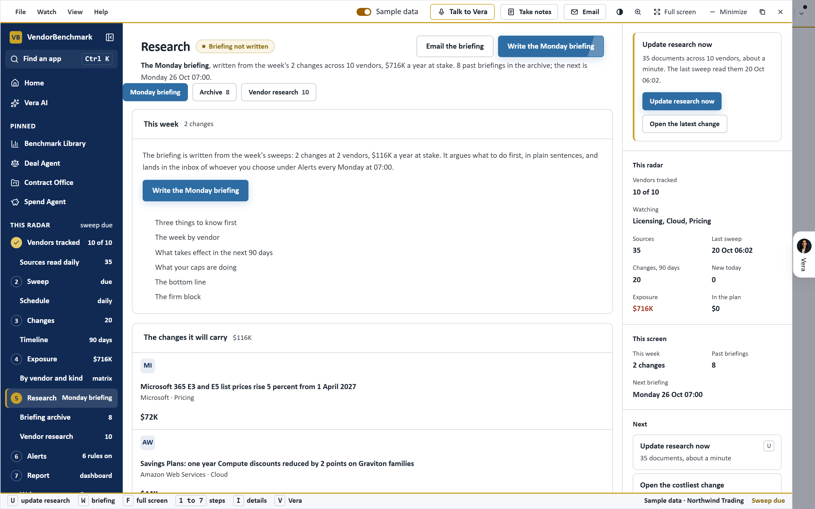Open Research Monday briefing sidebar step
Image resolution: width=815 pixels, height=509 pixels.
click(61, 398)
